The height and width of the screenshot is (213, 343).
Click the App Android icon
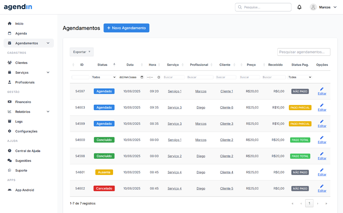pyautogui.click(x=9, y=190)
